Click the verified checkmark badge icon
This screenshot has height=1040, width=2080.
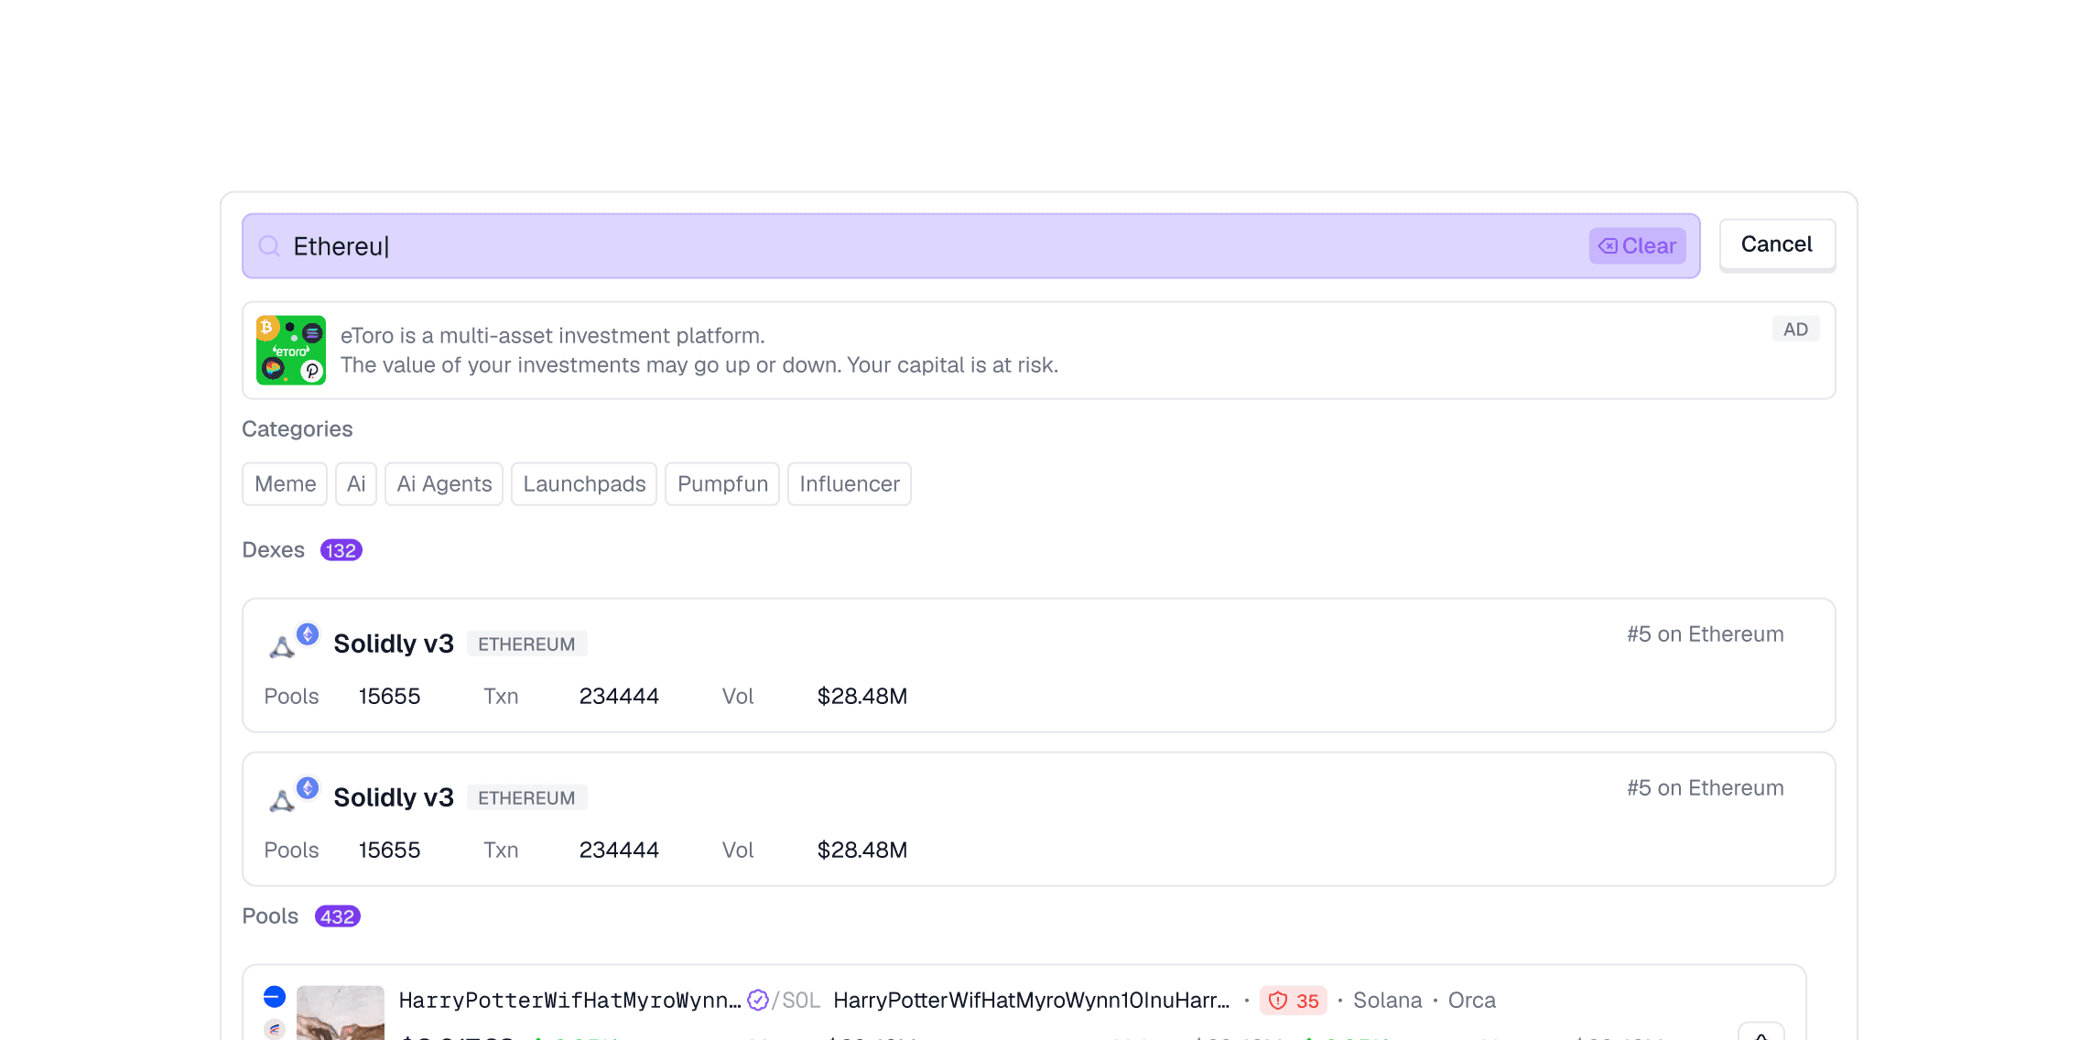(x=758, y=1000)
